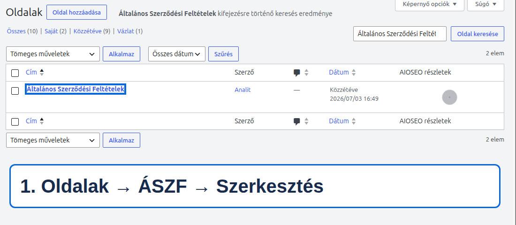Open Általános Szerződési Feltételek page title link
516x225 pixels.
[x=76, y=89]
